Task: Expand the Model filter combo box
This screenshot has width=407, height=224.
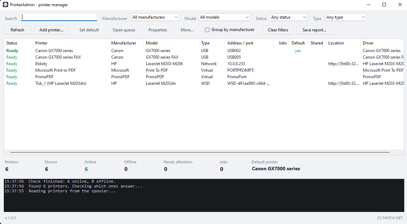Action: (225, 17)
